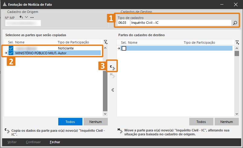Click down arrow of destination list scrollbar
Viewport: 243px width, 148px height.
237,114
